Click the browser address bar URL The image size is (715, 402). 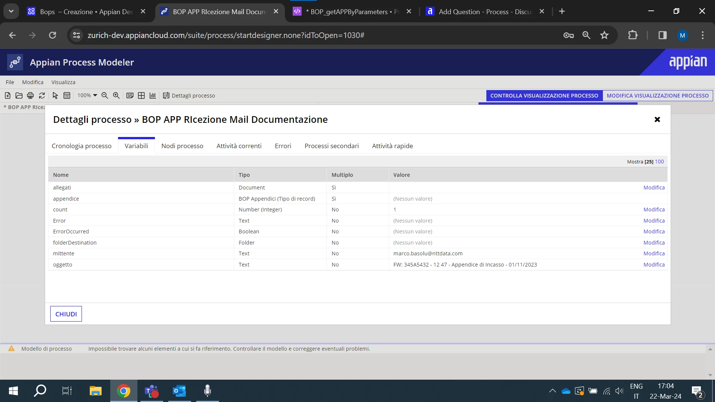point(226,35)
